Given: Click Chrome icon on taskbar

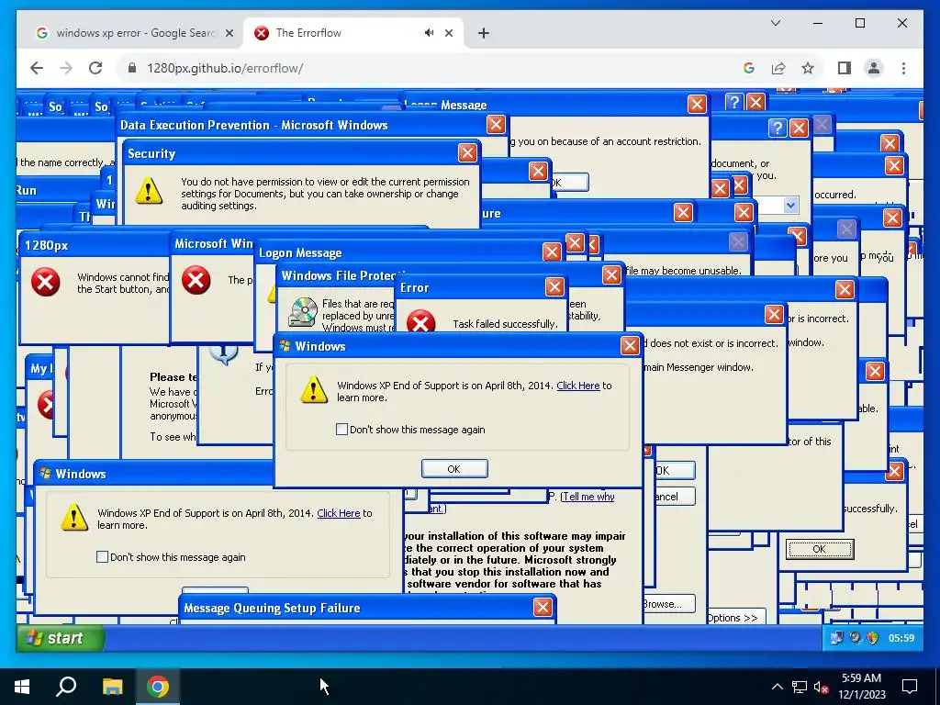Looking at the screenshot, I should pyautogui.click(x=158, y=687).
